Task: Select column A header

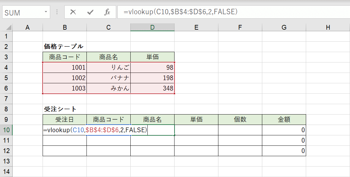Action: 27,27
